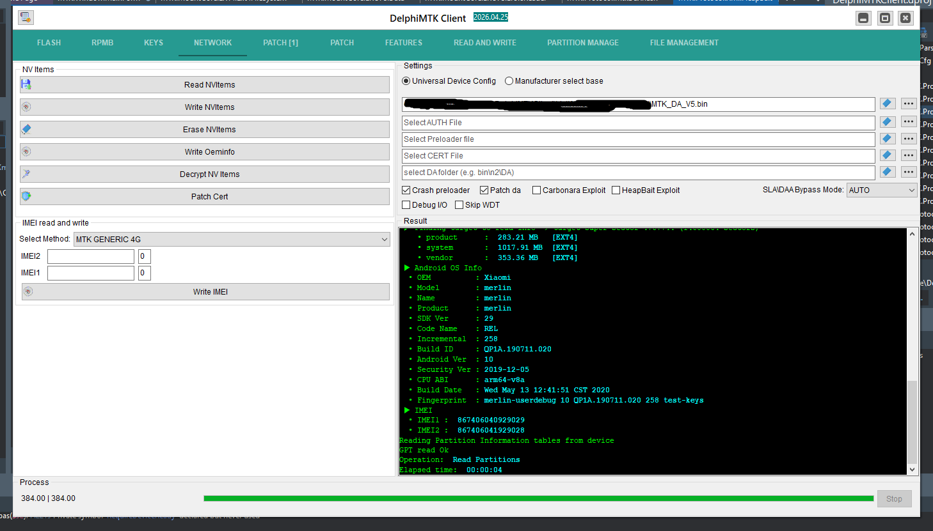Browse for DA folder using ellipsis button
933x531 pixels.
tap(908, 172)
